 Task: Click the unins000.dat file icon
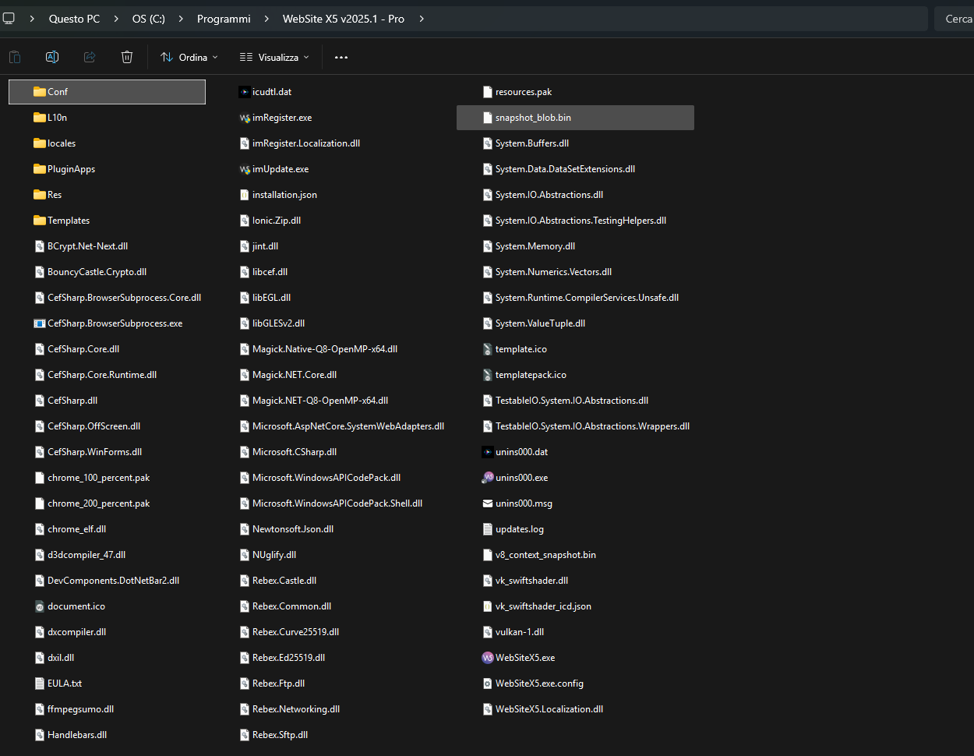coord(488,452)
